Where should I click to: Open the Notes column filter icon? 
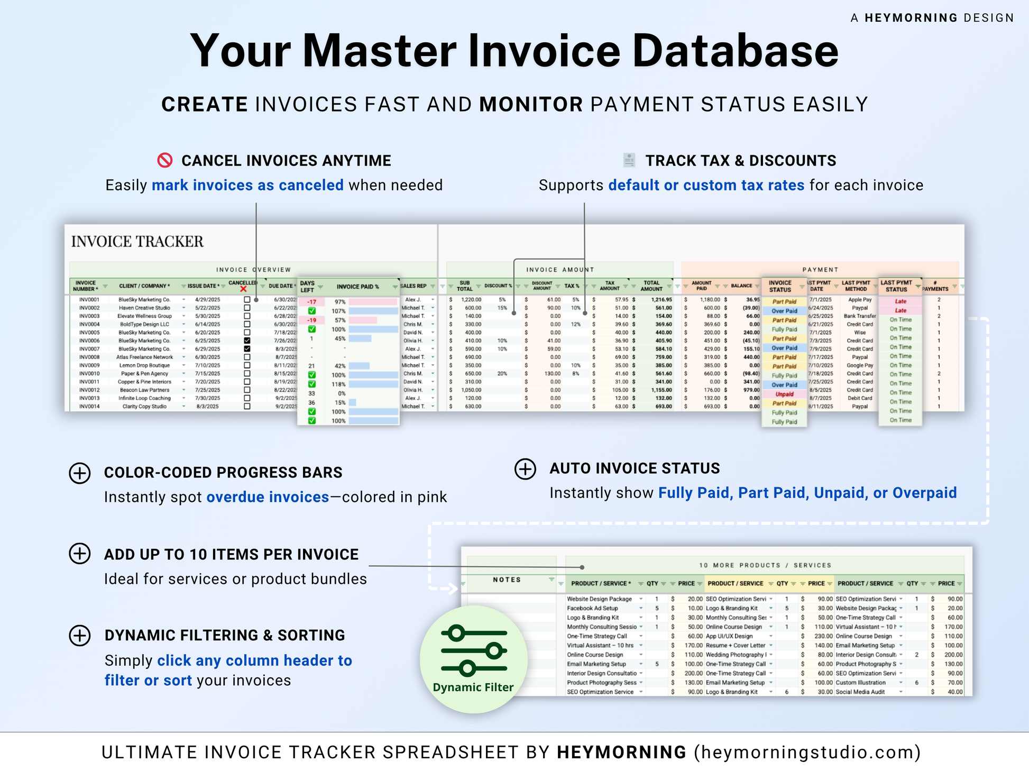click(552, 580)
